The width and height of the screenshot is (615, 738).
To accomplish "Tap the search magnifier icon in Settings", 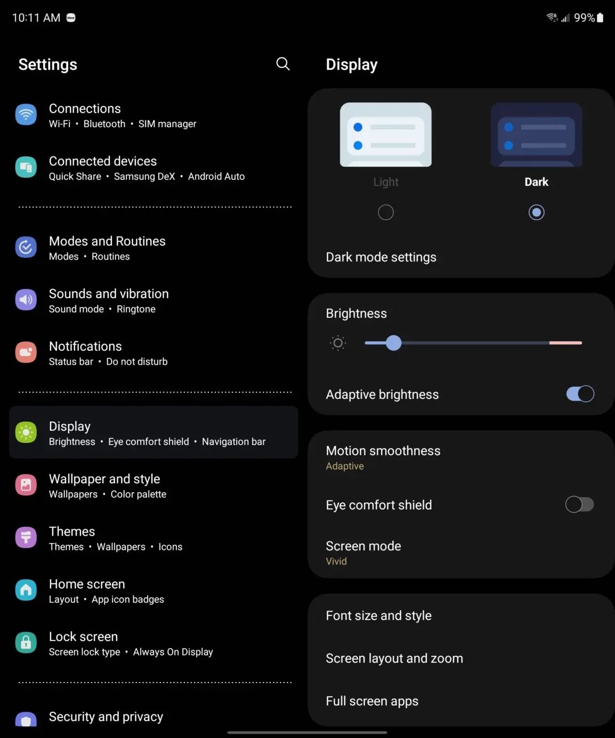I will (x=283, y=64).
